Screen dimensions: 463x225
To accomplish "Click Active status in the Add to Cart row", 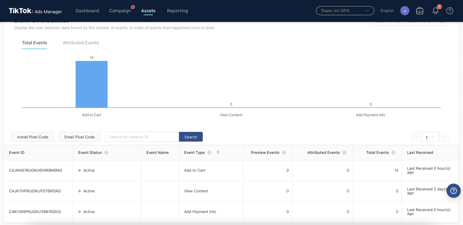I will coord(87,170).
